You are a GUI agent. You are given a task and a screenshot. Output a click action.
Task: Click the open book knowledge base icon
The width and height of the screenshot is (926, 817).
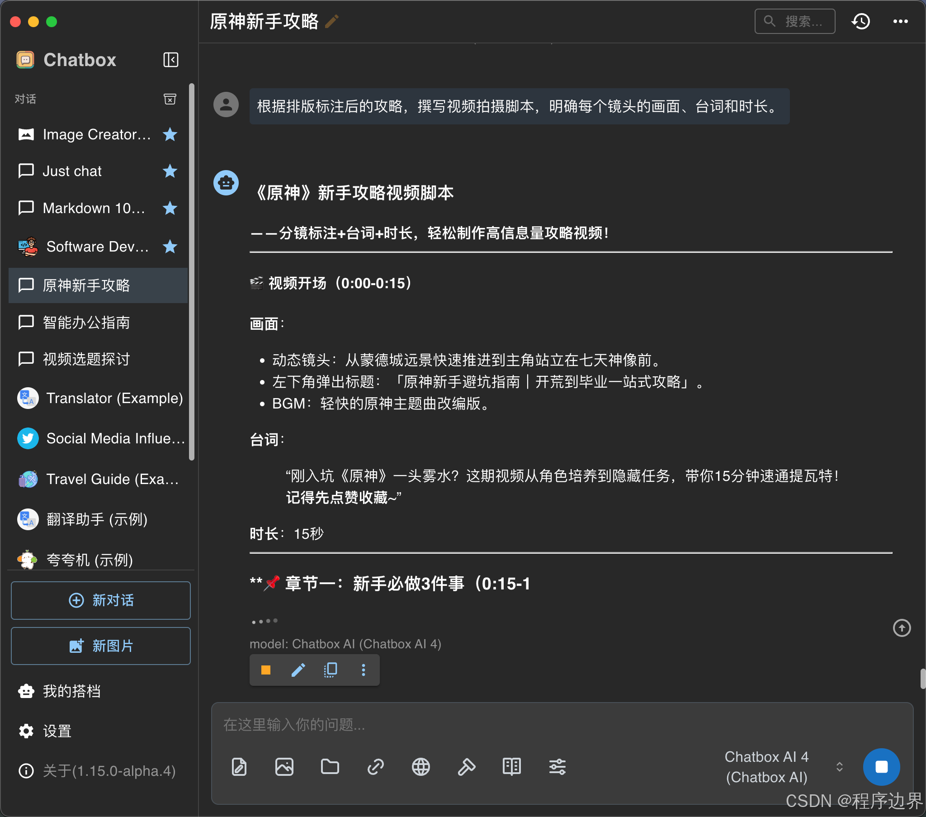click(x=512, y=767)
